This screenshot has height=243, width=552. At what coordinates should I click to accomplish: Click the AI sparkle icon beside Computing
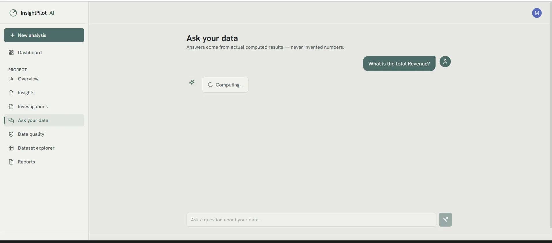(x=192, y=83)
